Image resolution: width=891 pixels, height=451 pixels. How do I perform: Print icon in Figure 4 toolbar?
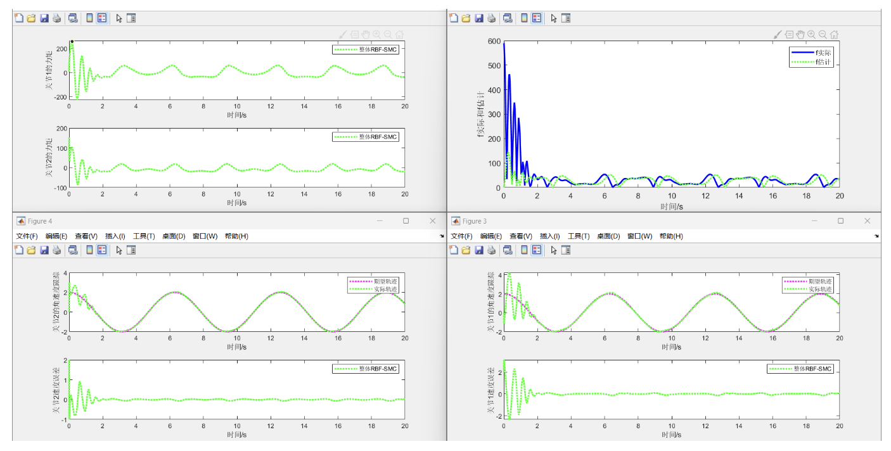[x=56, y=250]
